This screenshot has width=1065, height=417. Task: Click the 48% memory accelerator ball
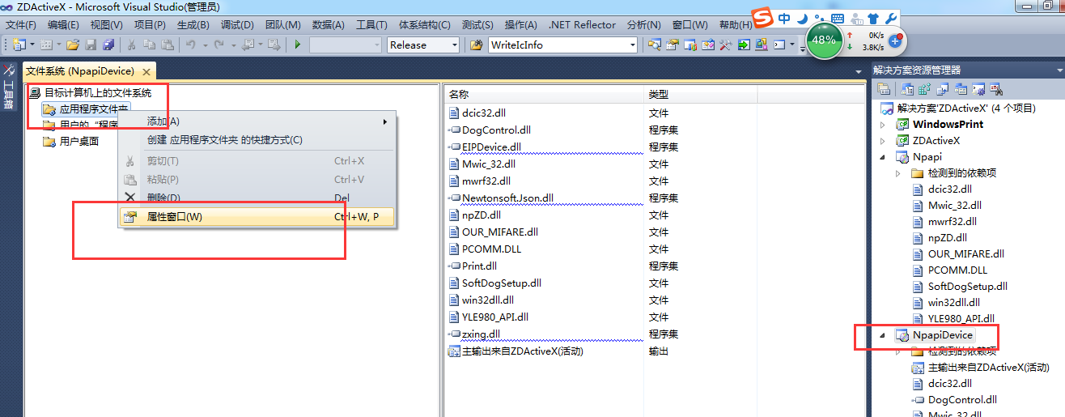click(x=824, y=40)
